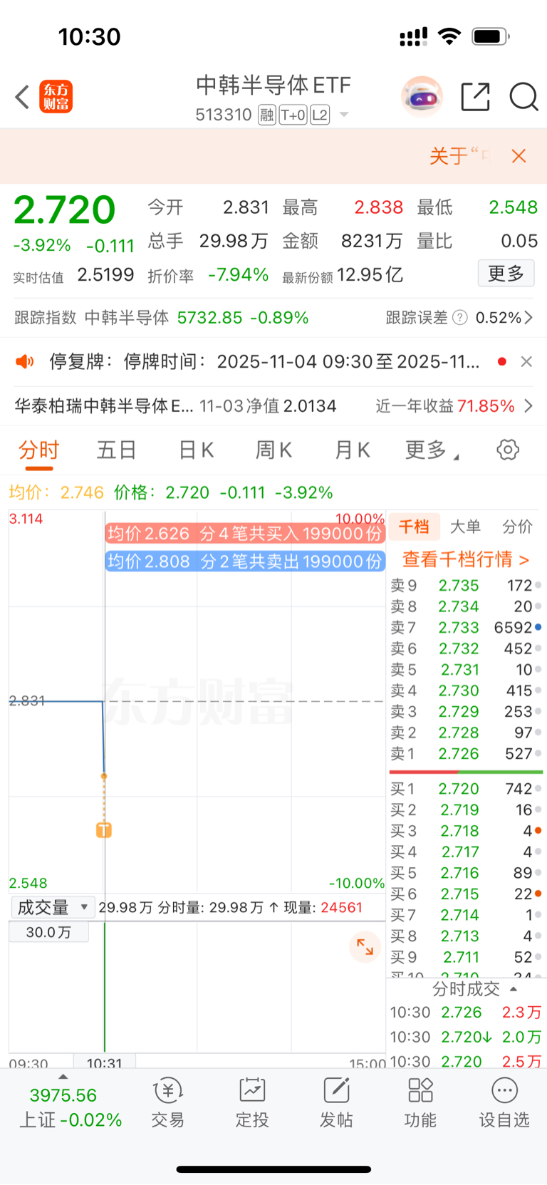This screenshot has height=1185, width=547.
Task: Open the AI robot assistant icon
Action: coord(422,96)
